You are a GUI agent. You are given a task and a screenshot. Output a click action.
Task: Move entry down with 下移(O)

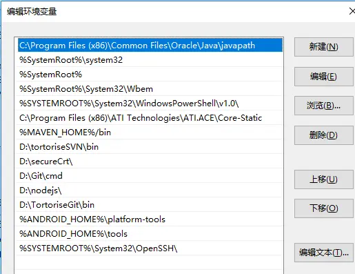point(323,208)
